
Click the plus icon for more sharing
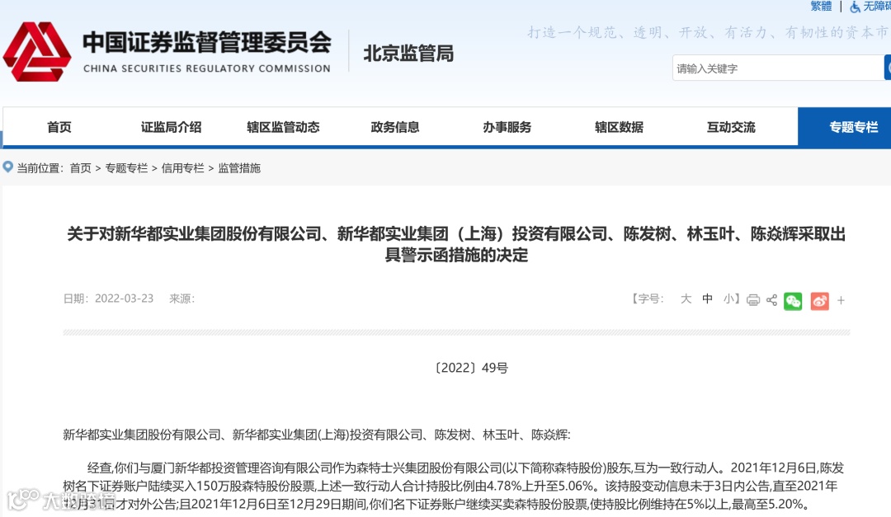click(841, 300)
